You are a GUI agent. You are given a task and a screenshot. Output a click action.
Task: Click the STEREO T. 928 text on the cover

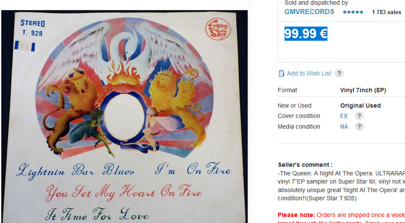point(33,28)
